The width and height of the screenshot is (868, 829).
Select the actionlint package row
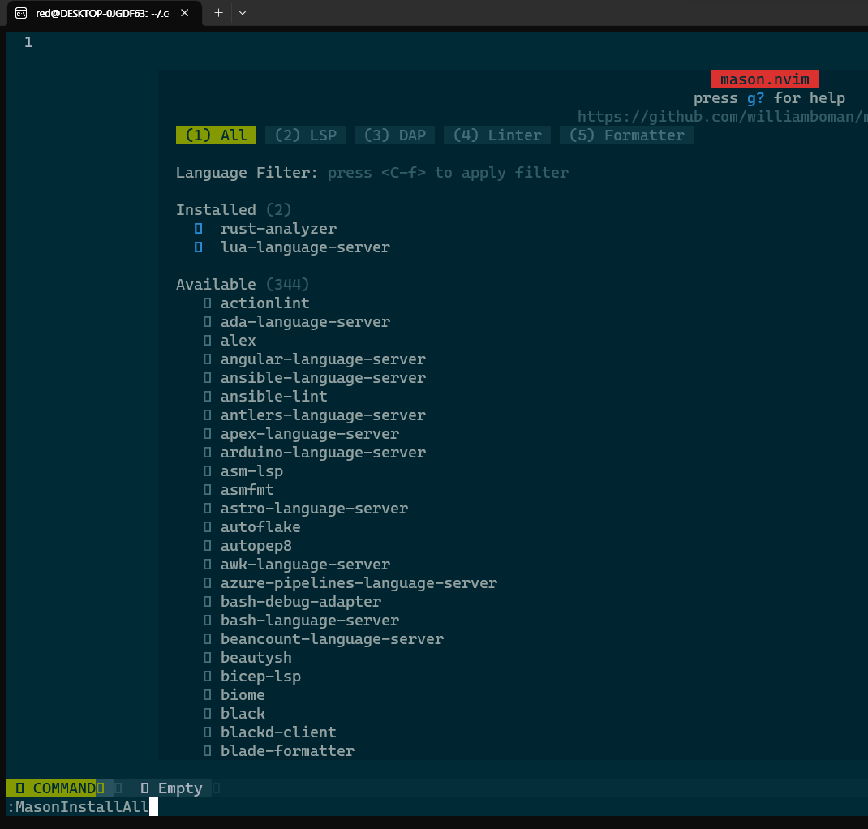click(x=265, y=303)
